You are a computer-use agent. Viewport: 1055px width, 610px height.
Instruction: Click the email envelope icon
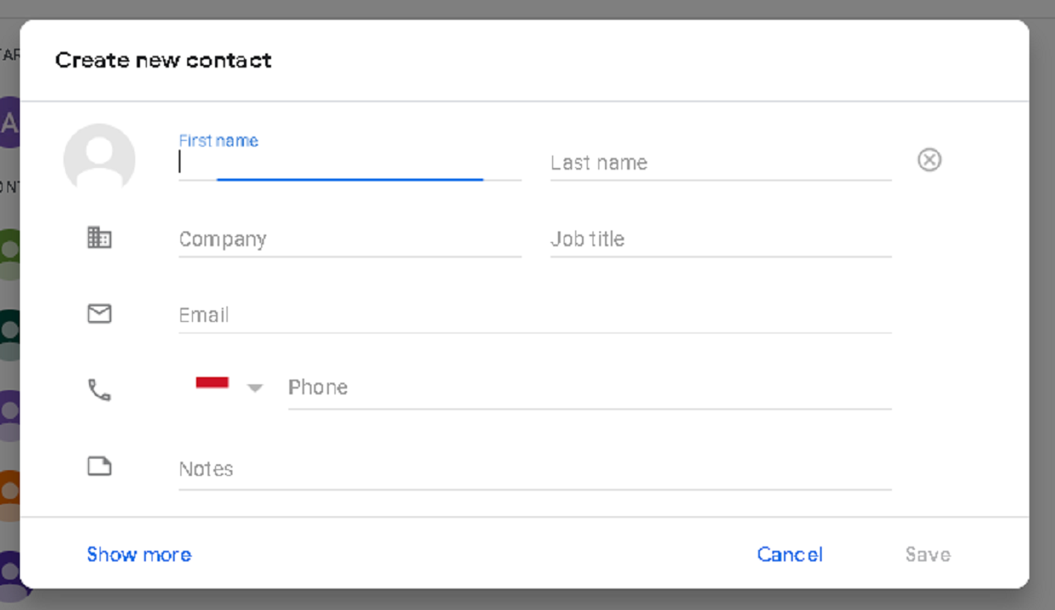[x=99, y=314]
